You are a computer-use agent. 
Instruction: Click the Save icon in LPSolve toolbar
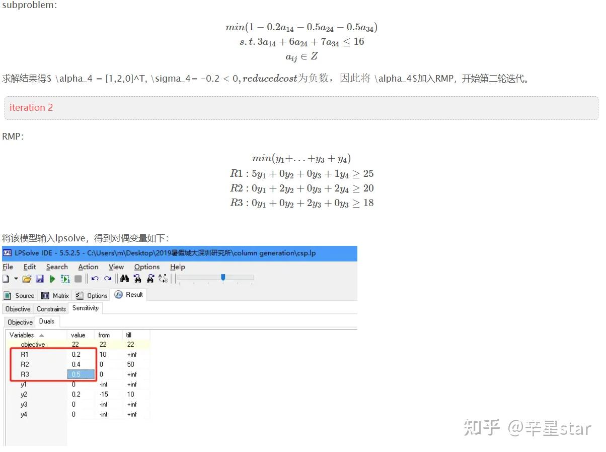tap(40, 279)
